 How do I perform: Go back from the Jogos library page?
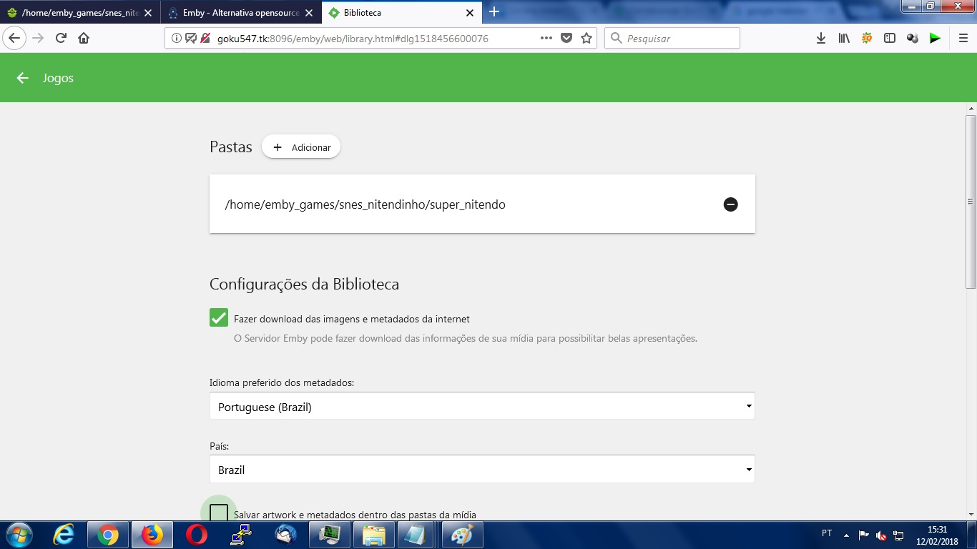click(x=23, y=78)
